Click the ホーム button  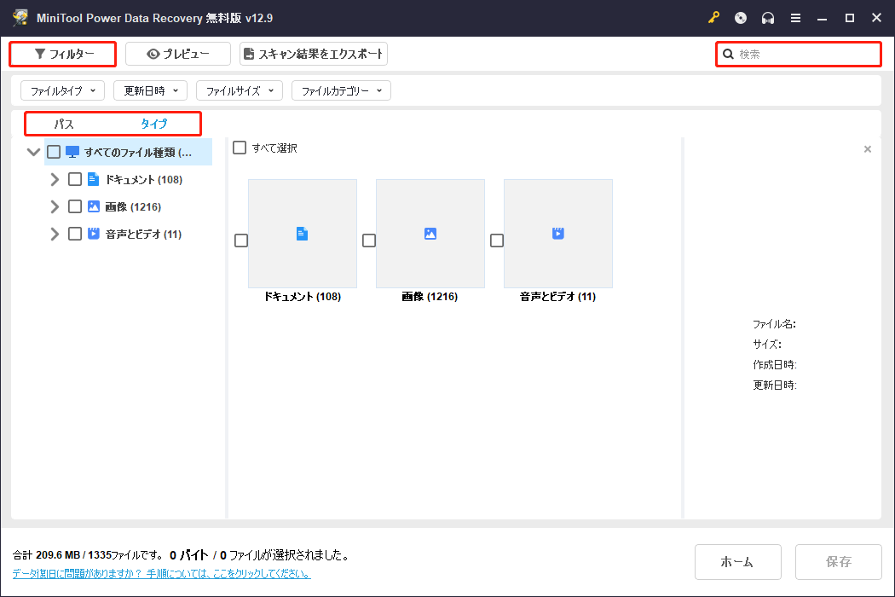coord(738,562)
